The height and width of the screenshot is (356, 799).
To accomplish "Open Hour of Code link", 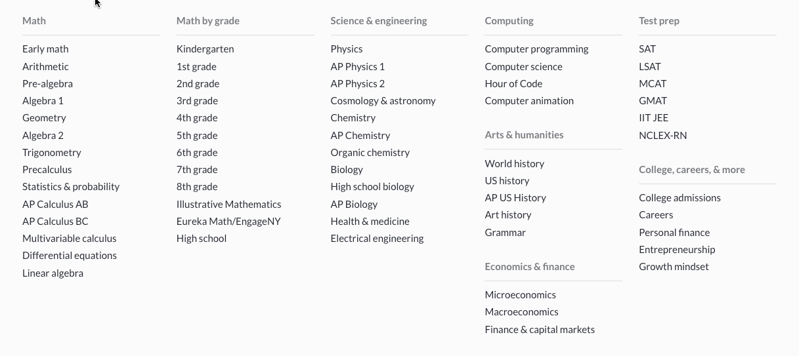I will [513, 84].
